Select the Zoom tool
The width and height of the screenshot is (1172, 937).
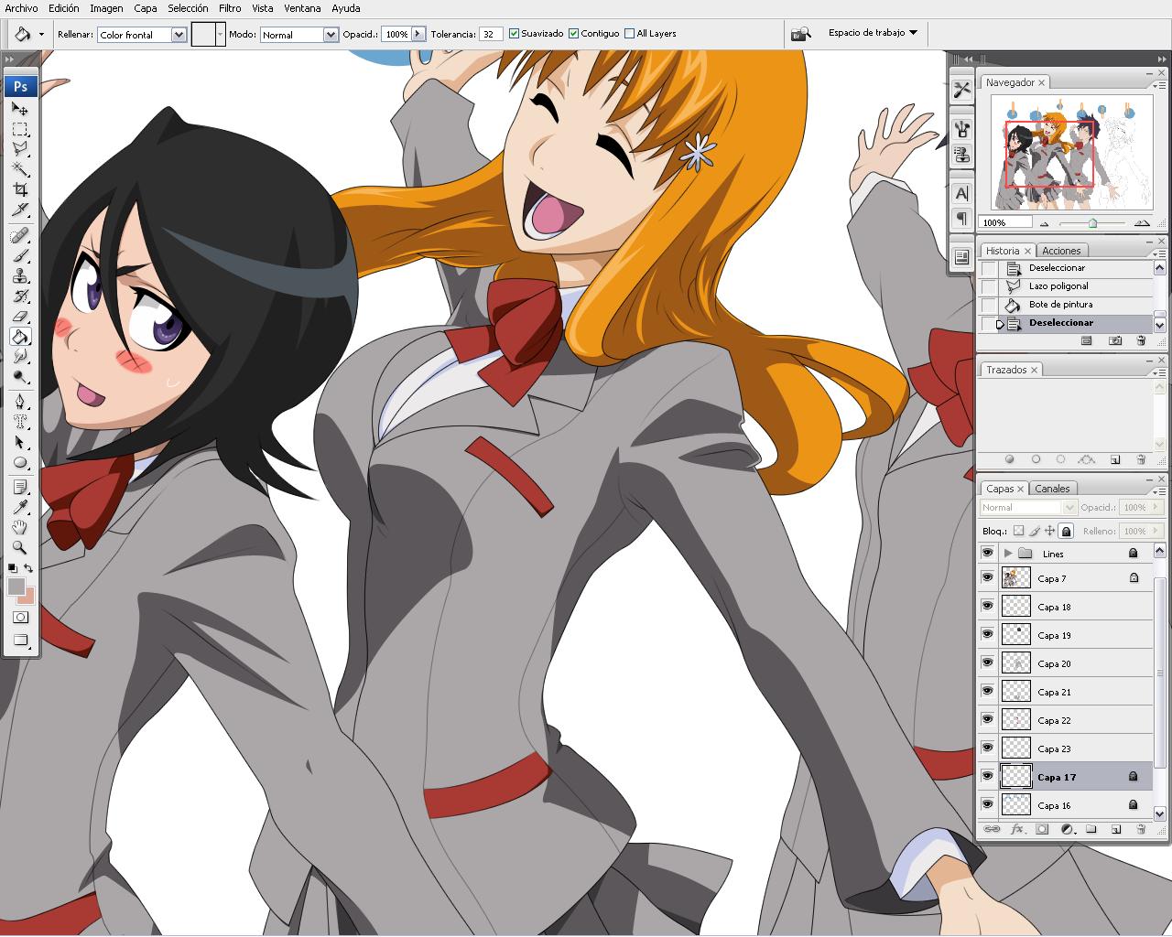click(x=20, y=548)
